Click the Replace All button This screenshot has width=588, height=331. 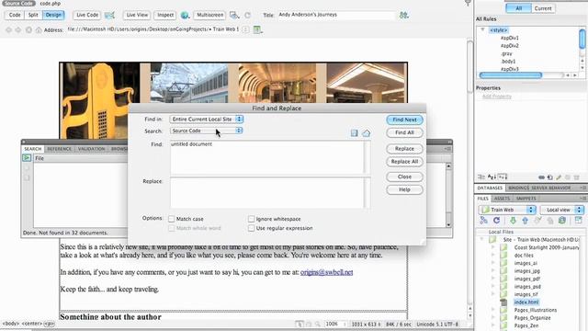point(404,162)
